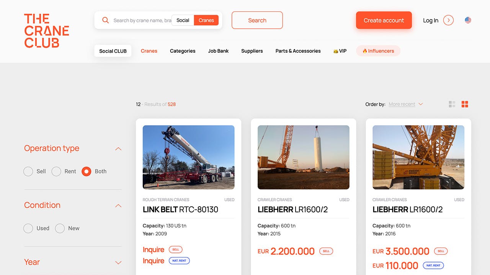Toggle search scope to Cranes

206,20
